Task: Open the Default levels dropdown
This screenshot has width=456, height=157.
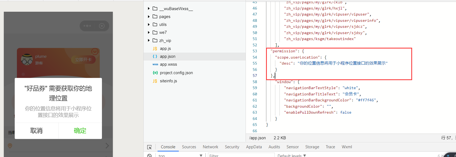Action: click(292, 155)
